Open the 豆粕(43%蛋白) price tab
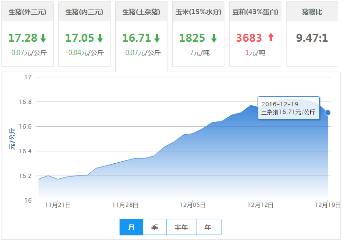The image size is (343, 242). pyautogui.click(x=255, y=34)
